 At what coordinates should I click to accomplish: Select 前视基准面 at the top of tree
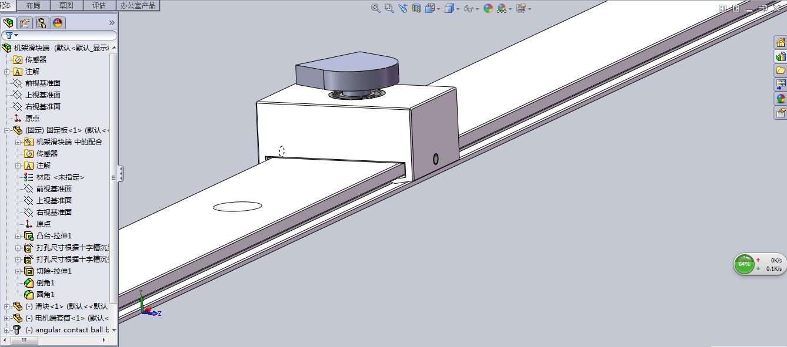coord(42,83)
